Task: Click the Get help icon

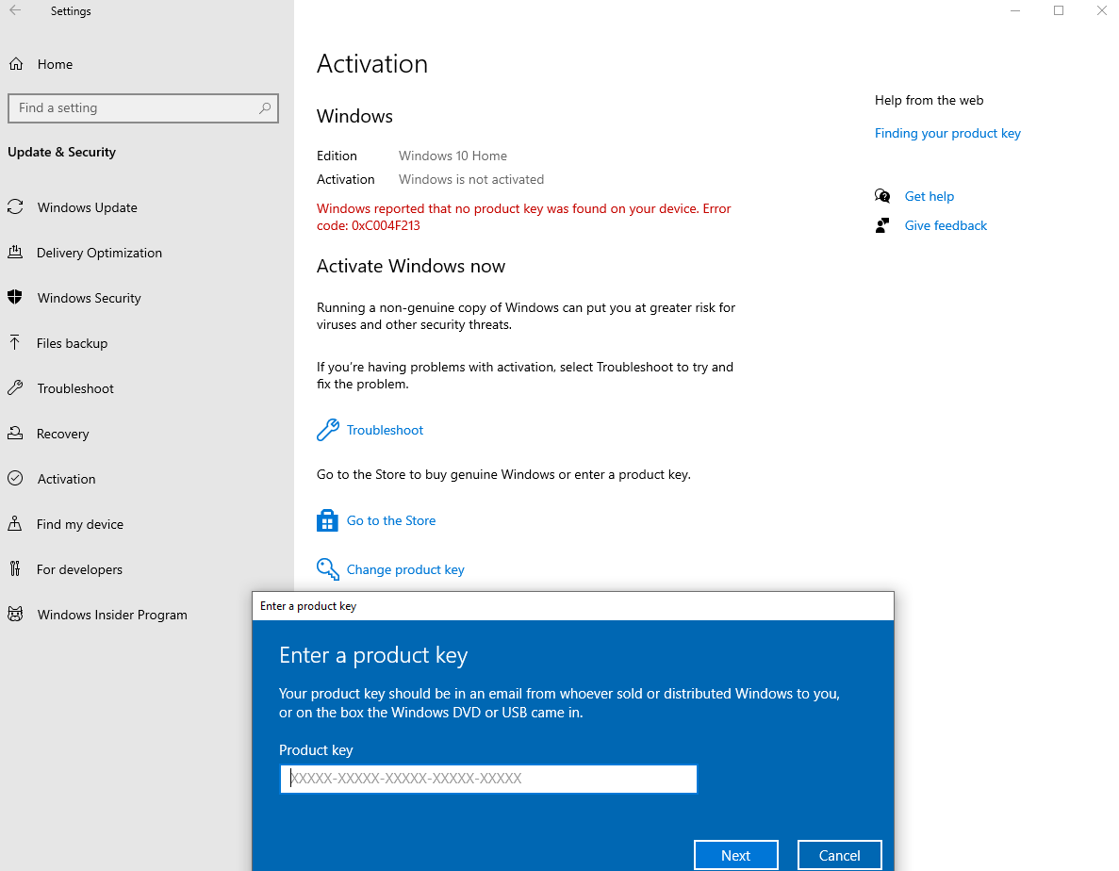Action: point(883,196)
